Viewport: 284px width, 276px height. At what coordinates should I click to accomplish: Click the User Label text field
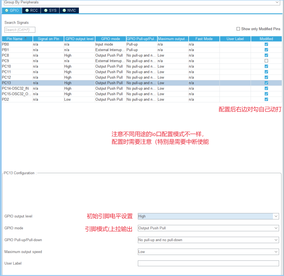pos(208,263)
